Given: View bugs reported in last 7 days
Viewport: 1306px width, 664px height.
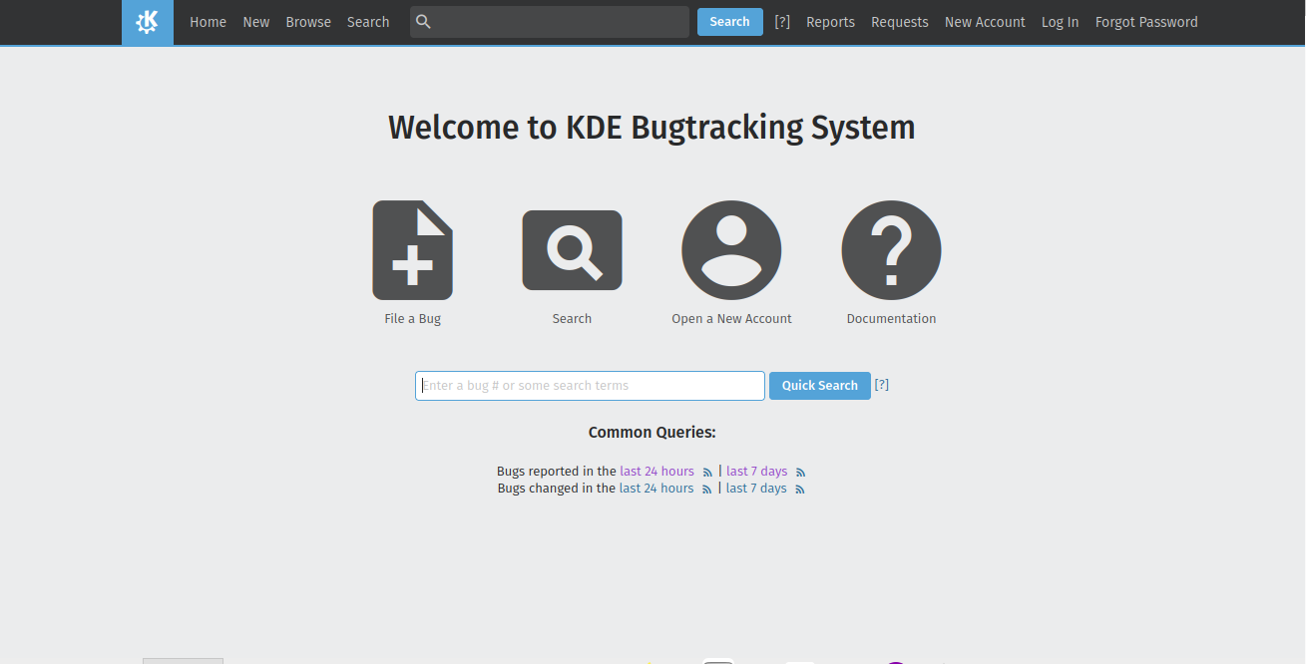Looking at the screenshot, I should click(x=756, y=472).
